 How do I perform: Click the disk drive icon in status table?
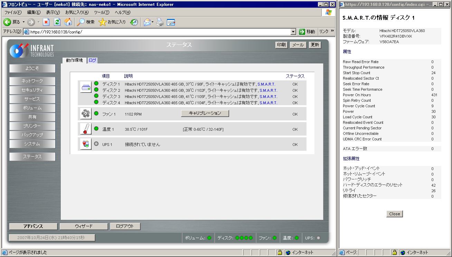click(x=85, y=87)
